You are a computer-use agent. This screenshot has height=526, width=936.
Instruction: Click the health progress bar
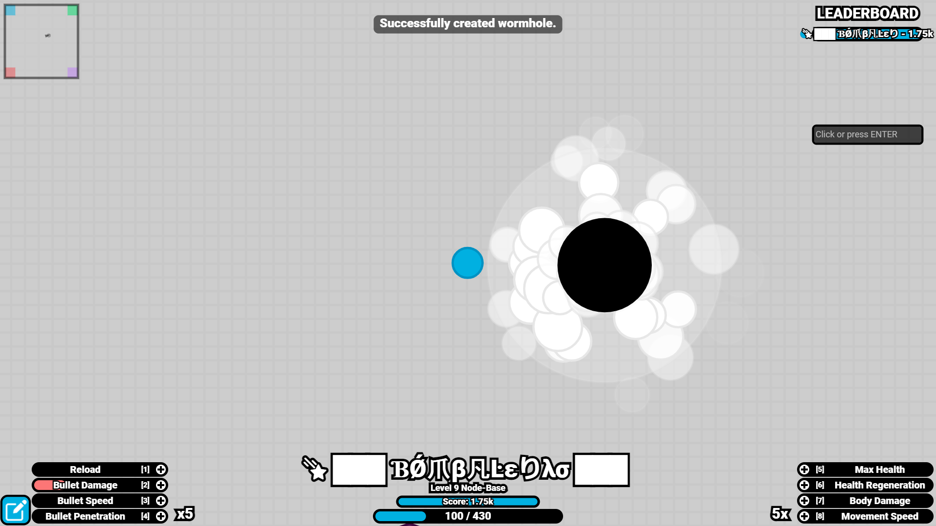click(x=468, y=516)
